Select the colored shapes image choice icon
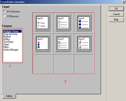This screenshot has width=126, height=101. click(x=42, y=43)
